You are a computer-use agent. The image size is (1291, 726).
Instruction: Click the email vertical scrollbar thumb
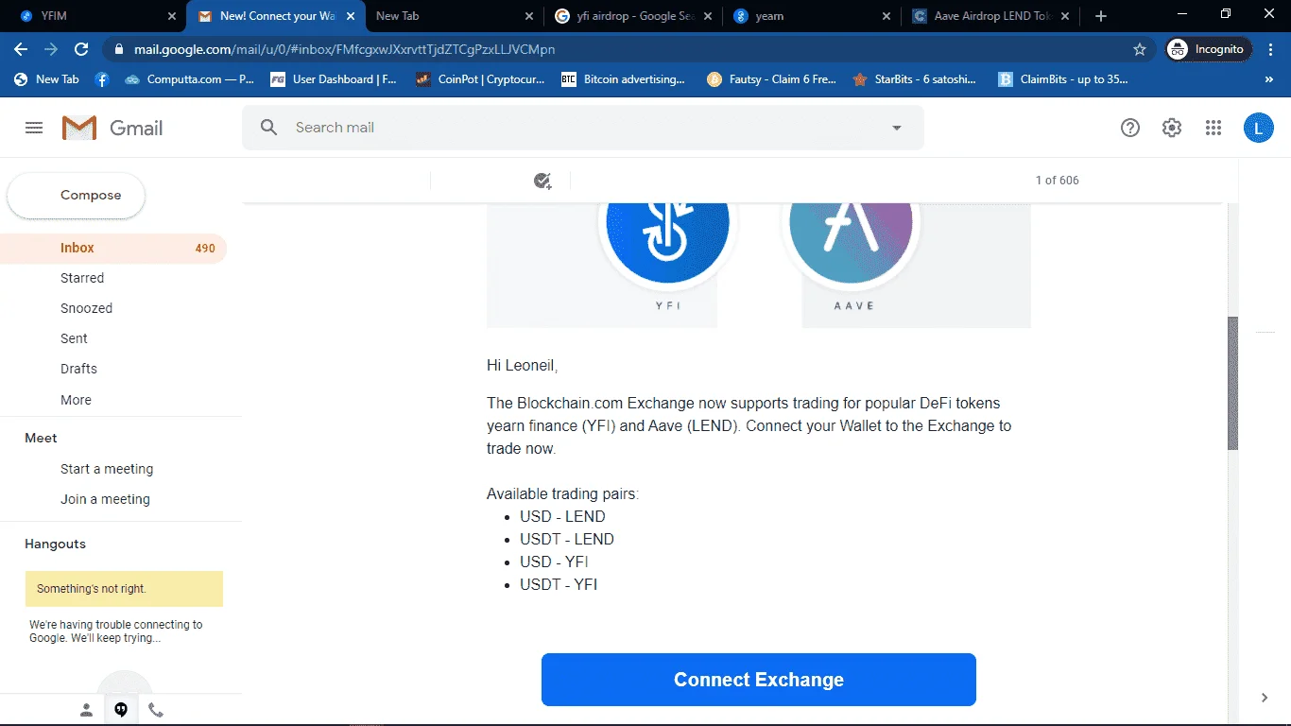1232,383
